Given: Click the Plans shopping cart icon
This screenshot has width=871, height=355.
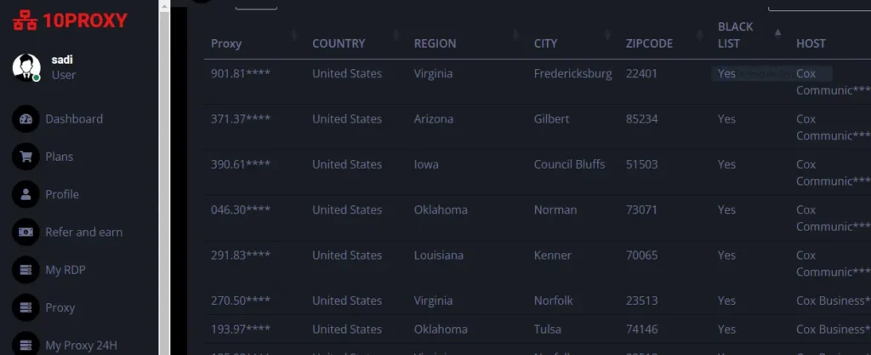Looking at the screenshot, I should (x=26, y=157).
